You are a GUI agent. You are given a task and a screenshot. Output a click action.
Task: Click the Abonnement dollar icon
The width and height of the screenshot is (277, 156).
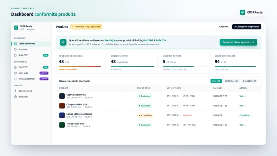tap(15, 91)
